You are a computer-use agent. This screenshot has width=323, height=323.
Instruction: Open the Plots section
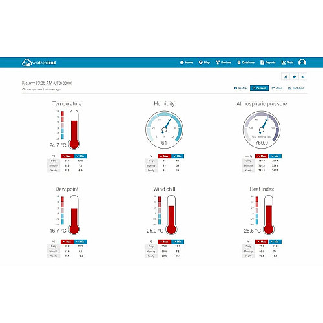287,63
